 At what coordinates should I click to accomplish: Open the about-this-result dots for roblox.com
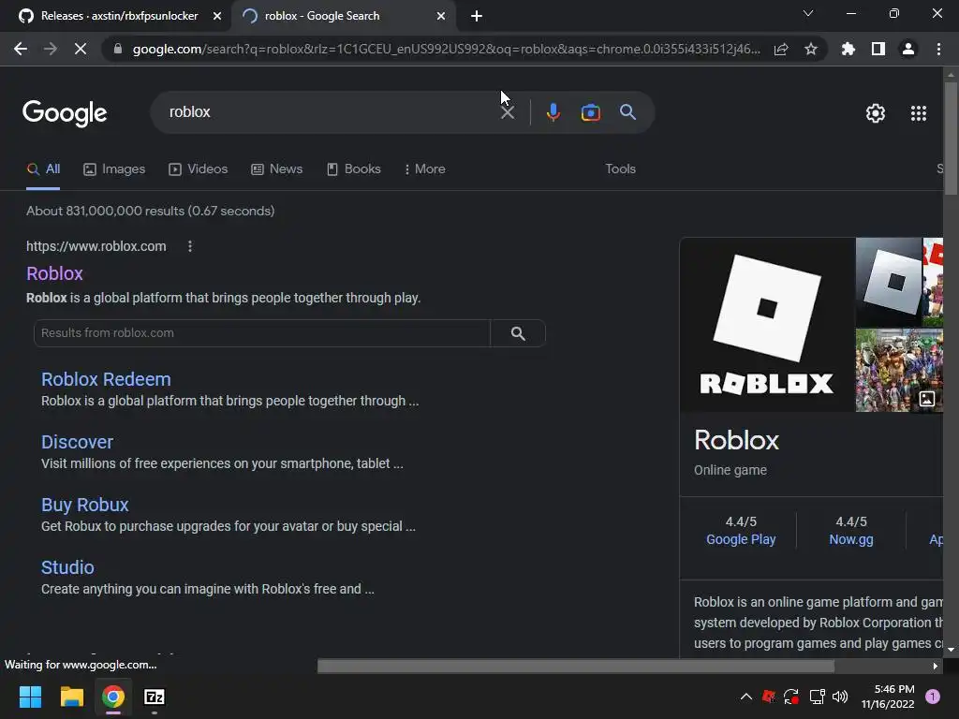pos(190,246)
